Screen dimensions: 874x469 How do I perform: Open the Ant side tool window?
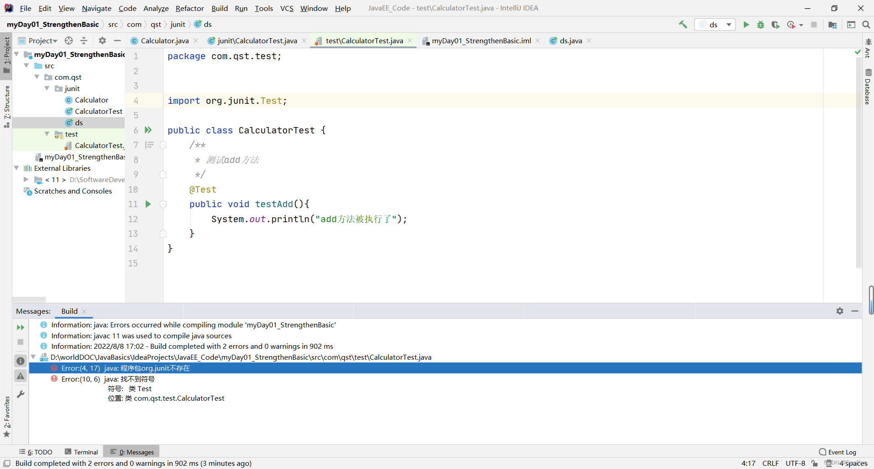(x=868, y=48)
